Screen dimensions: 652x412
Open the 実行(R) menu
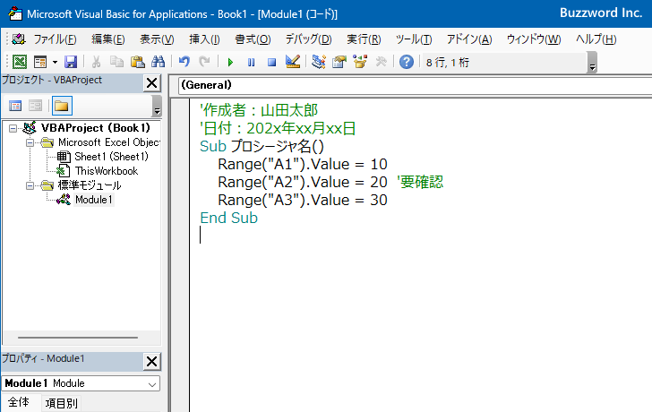pyautogui.click(x=364, y=39)
